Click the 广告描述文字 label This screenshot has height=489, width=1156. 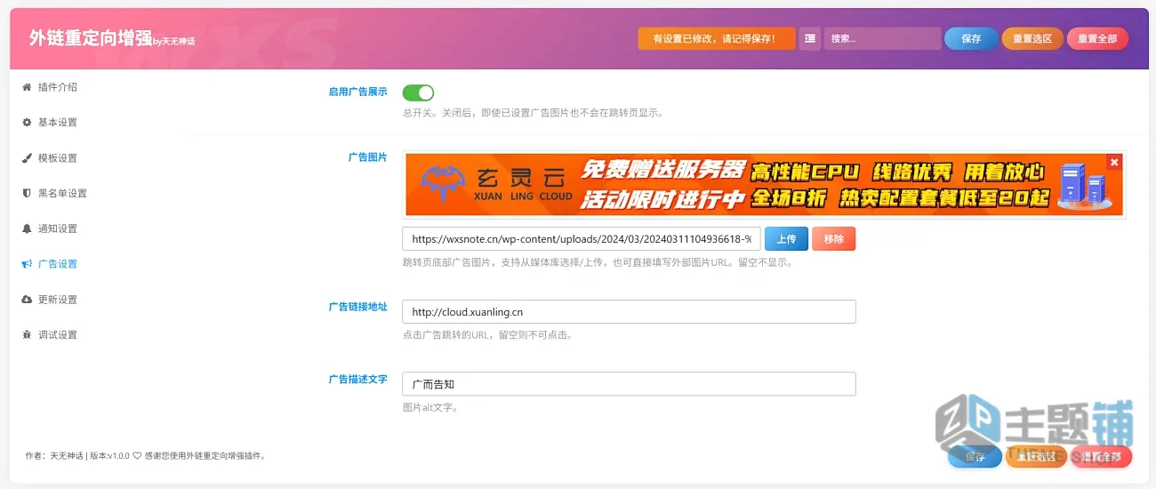click(358, 379)
